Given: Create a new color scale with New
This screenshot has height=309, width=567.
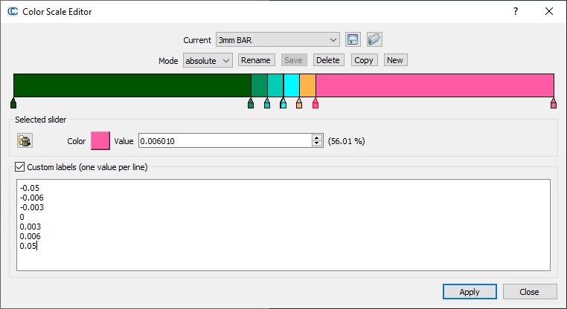Looking at the screenshot, I should pos(394,60).
